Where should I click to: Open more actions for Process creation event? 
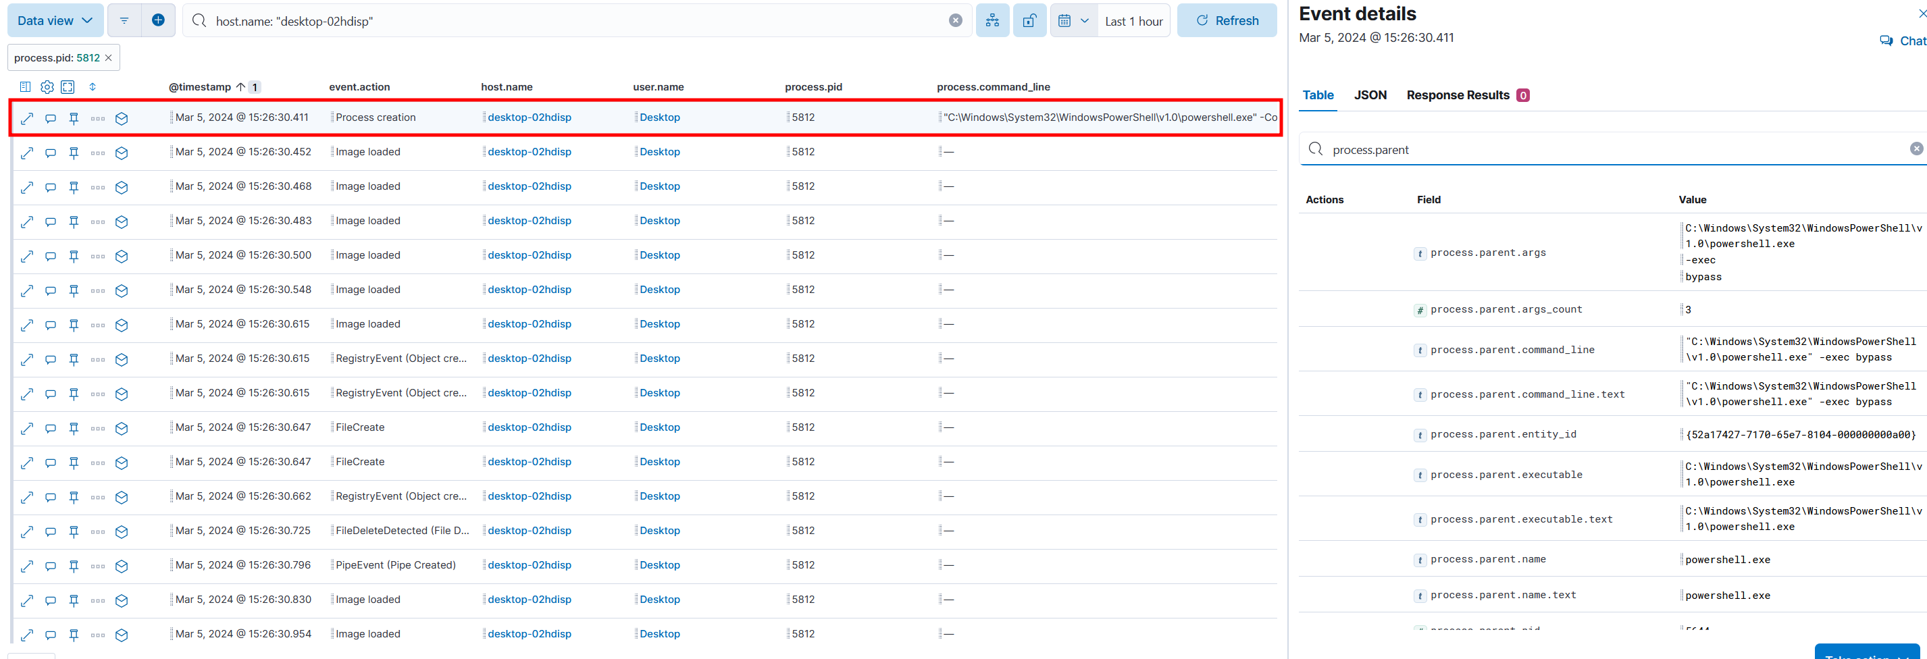click(x=98, y=118)
